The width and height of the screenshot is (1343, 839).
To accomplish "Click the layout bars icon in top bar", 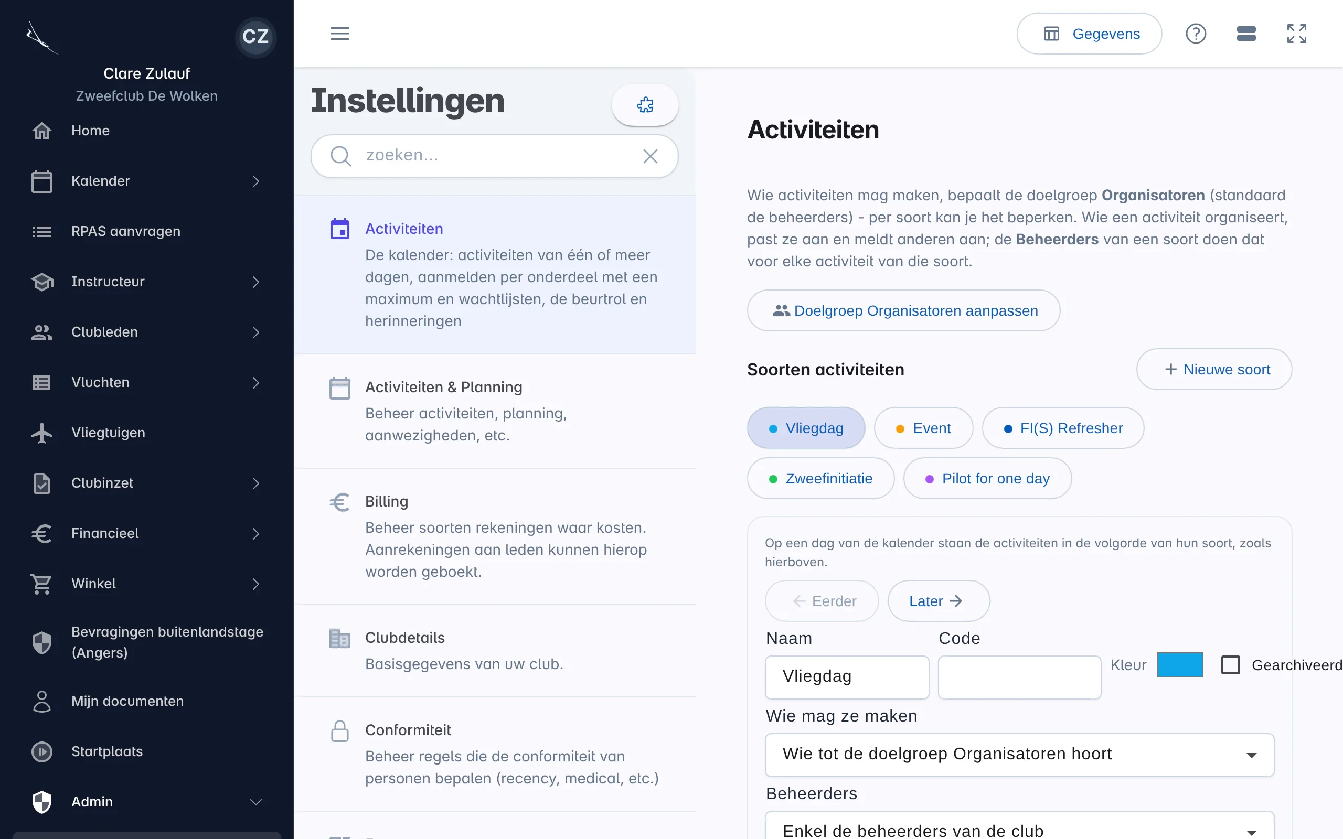I will click(1246, 33).
